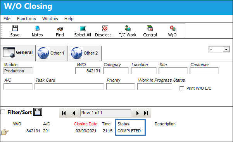This screenshot has width=233, height=142.
Task: Click the COMPLETED status cell
Action: tap(129, 131)
